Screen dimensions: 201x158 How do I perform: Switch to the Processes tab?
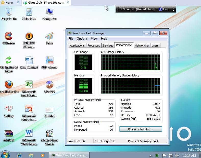pyautogui.click(x=94, y=46)
